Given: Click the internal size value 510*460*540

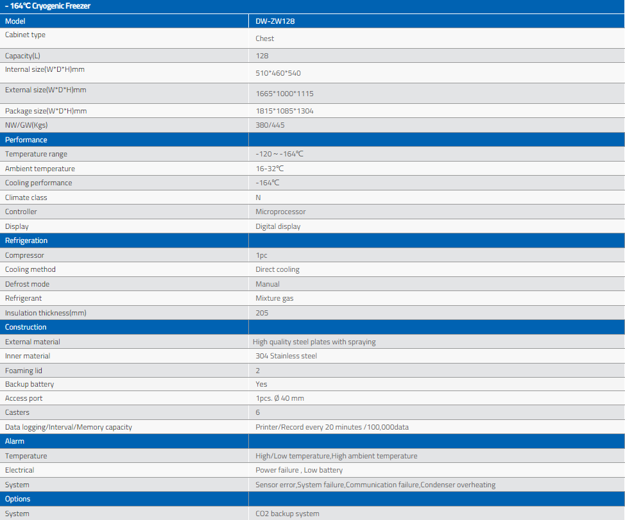Looking at the screenshot, I should (x=278, y=73).
